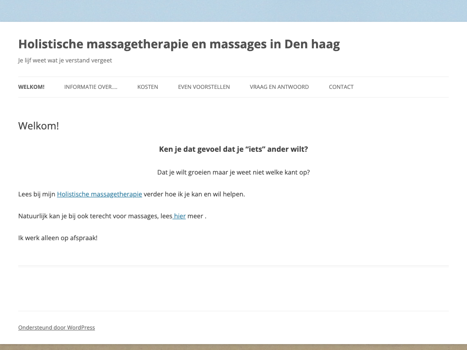The height and width of the screenshot is (350, 467).
Task: Click the 'hier' link about massages
Action: pyautogui.click(x=180, y=216)
